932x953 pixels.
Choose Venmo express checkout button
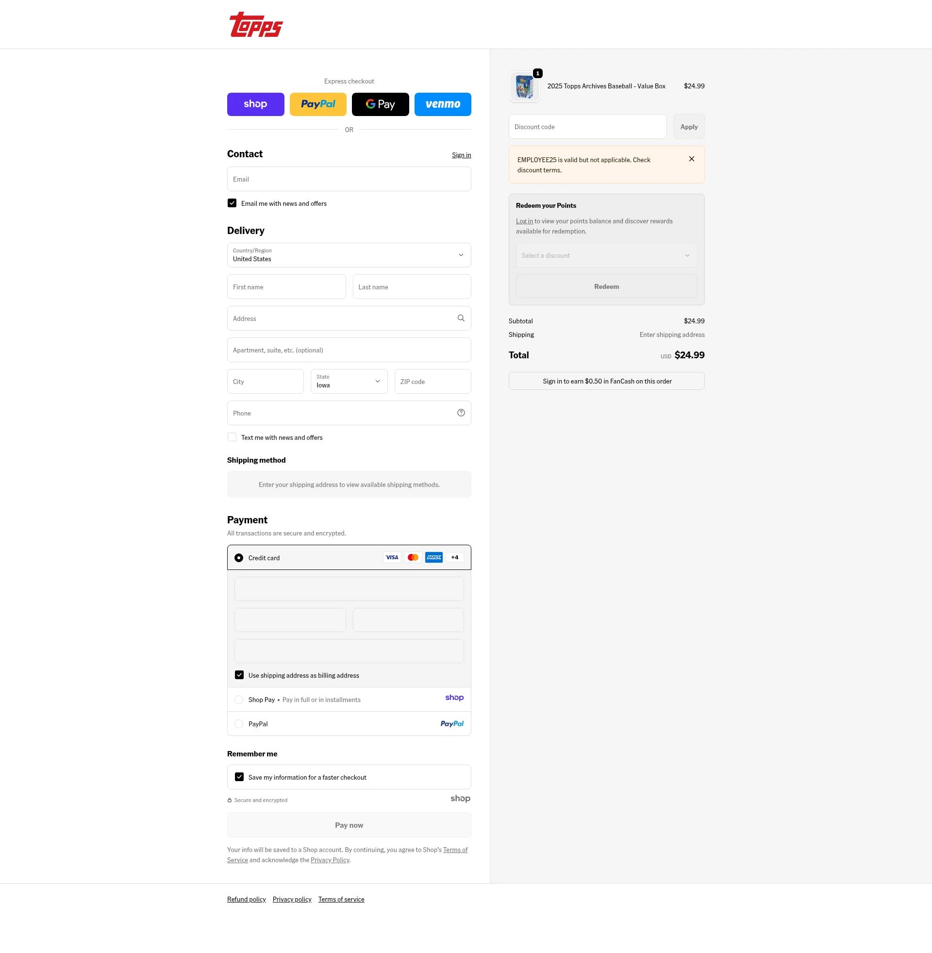point(443,104)
